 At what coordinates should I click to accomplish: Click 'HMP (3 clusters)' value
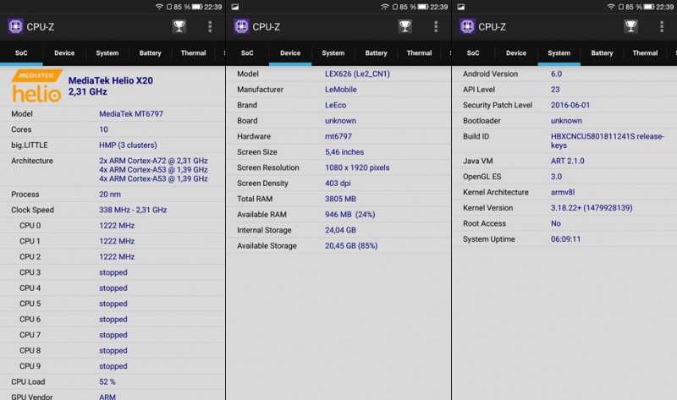[128, 145]
